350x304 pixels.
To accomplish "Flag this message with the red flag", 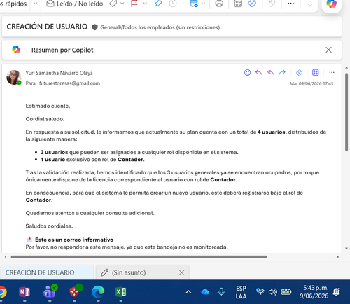I will point(134,4).
